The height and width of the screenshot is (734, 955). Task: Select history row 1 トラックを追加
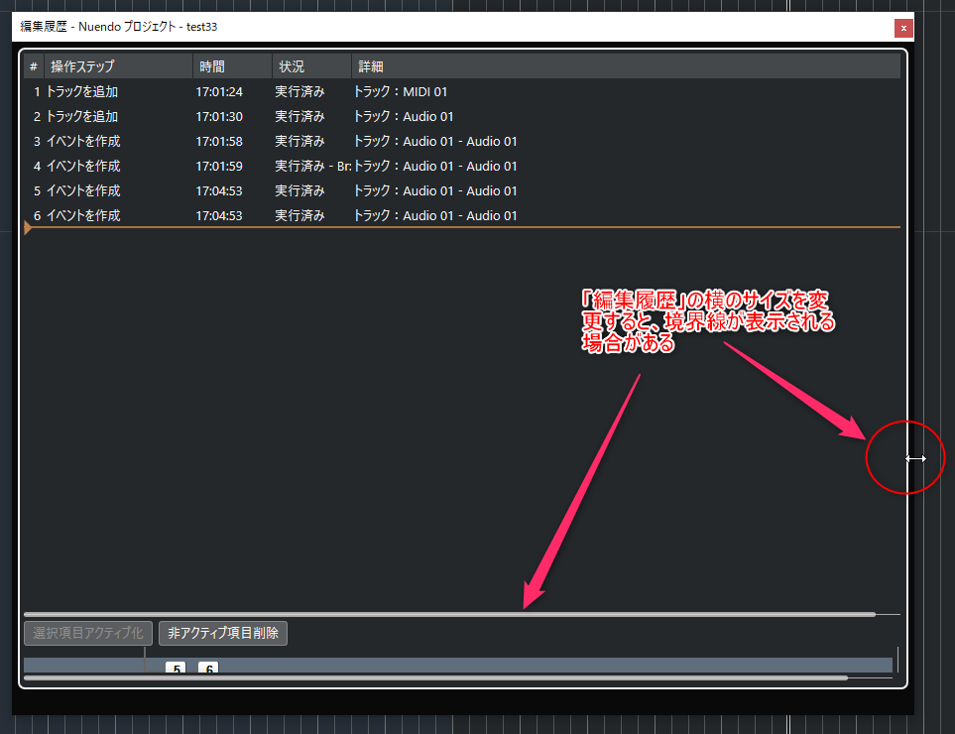[462, 92]
